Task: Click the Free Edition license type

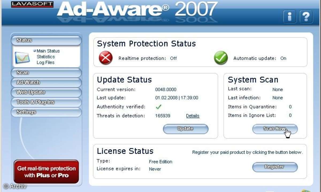Action: tap(160, 162)
